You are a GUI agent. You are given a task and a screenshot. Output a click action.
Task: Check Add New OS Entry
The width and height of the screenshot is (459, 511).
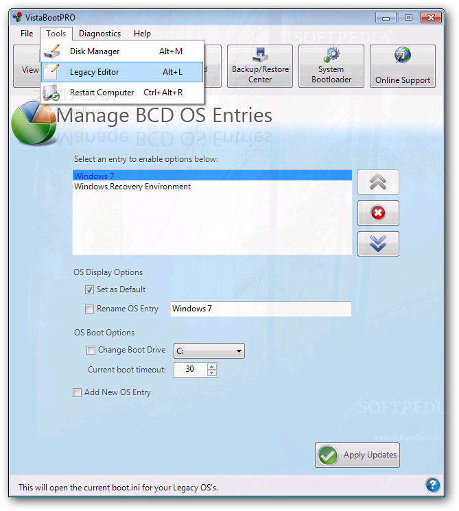click(x=78, y=393)
